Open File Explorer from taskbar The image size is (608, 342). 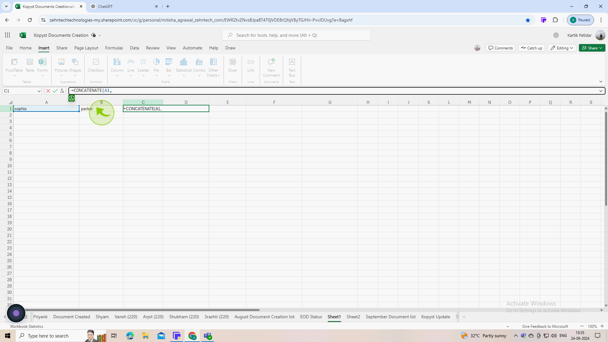point(145,336)
